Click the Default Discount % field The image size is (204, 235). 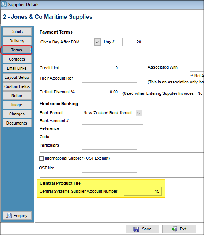click(x=101, y=92)
